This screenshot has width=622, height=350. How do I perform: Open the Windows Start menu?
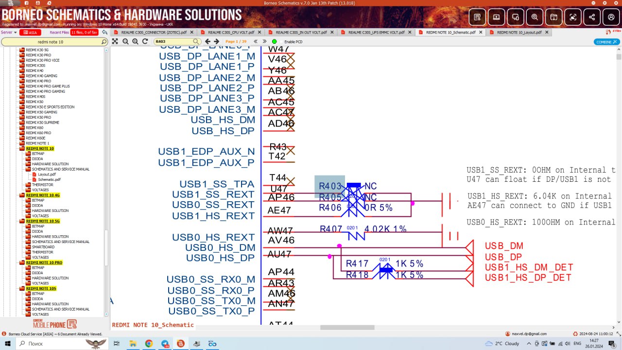coord(8,343)
